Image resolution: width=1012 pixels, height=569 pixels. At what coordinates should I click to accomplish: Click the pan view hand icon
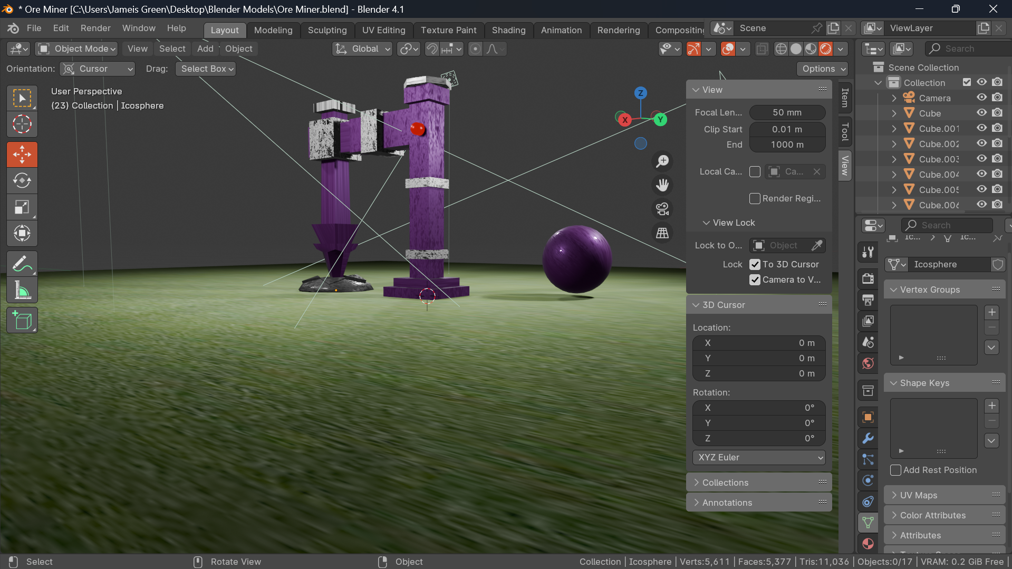662,185
